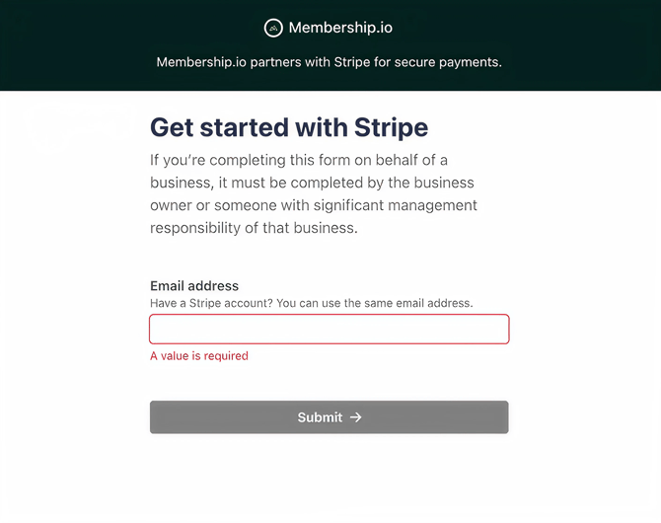
Task: Click the "Have a Stripe account?" helper text
Action: click(311, 303)
